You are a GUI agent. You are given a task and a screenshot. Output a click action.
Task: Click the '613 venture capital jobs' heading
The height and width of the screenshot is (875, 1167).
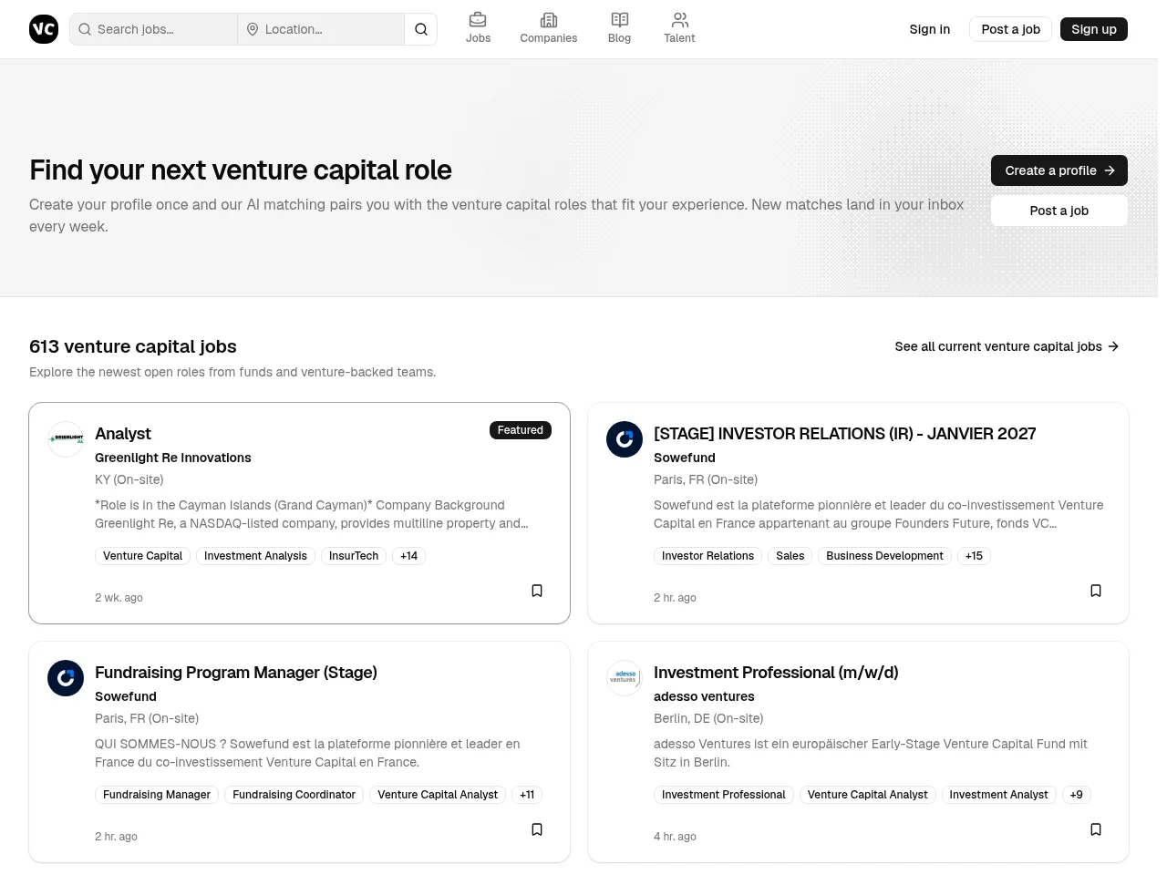(133, 346)
